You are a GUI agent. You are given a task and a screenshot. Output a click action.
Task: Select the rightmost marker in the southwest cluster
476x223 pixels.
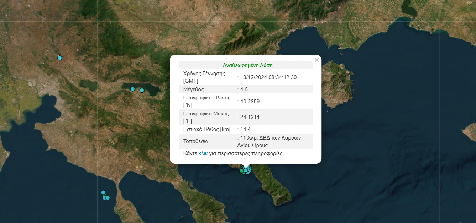tap(108, 198)
